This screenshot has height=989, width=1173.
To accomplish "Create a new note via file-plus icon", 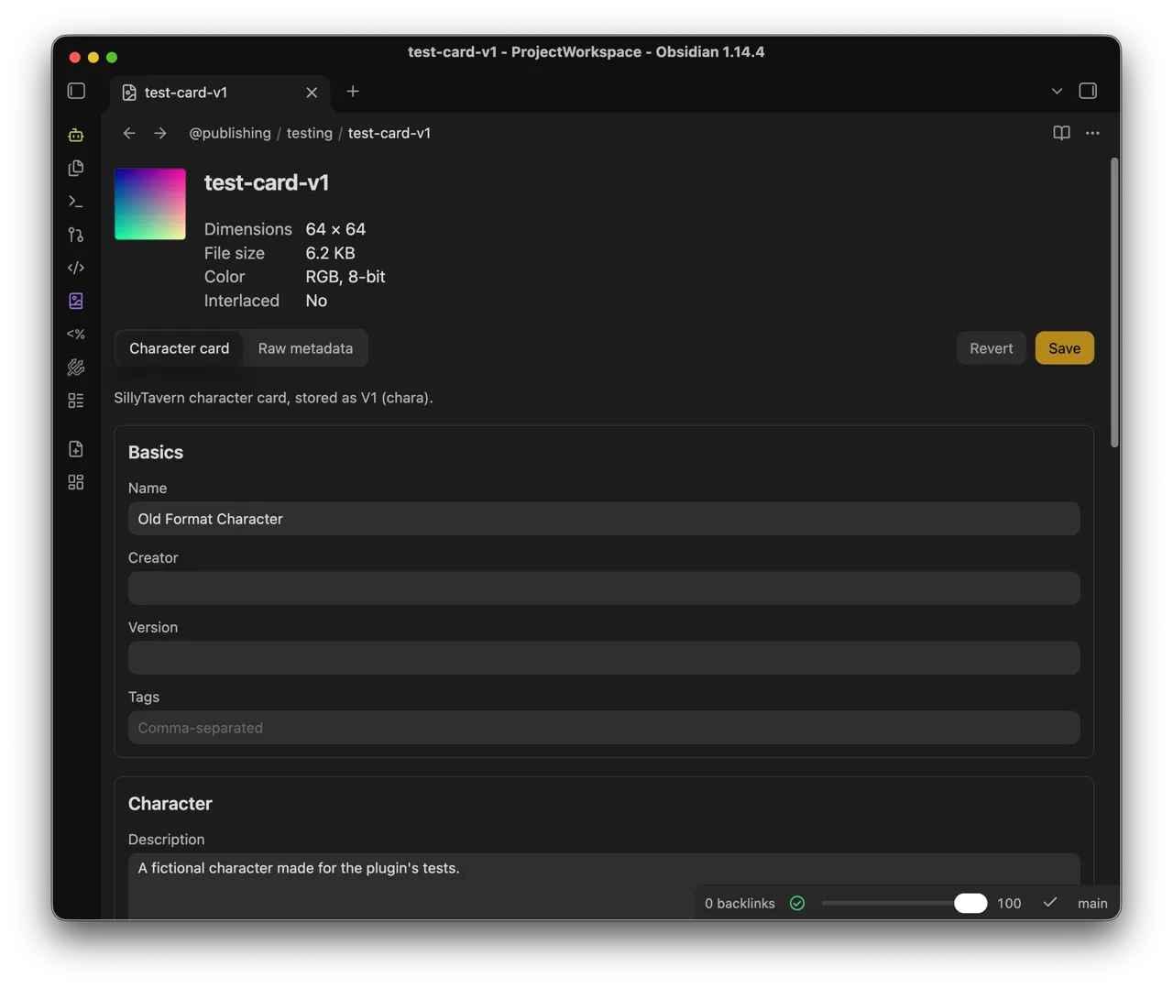I will click(x=76, y=449).
